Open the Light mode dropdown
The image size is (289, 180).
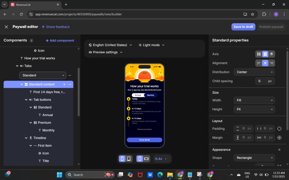point(151,45)
